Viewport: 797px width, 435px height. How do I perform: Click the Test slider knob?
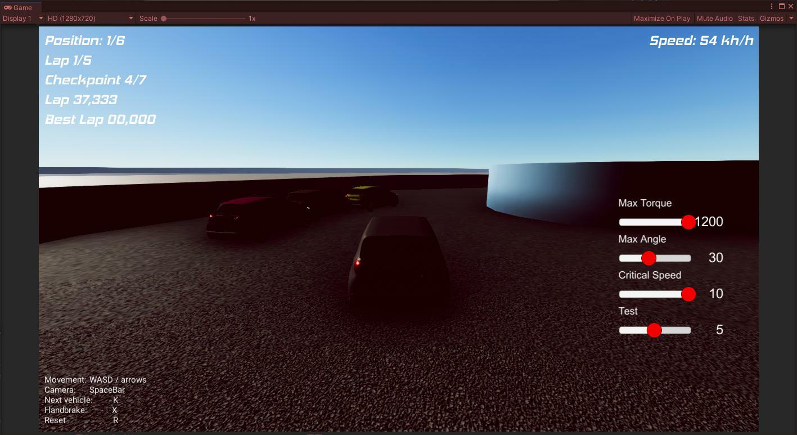pyautogui.click(x=654, y=330)
